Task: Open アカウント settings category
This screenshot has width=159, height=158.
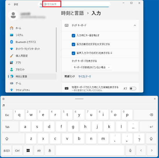Action: click(32, 70)
